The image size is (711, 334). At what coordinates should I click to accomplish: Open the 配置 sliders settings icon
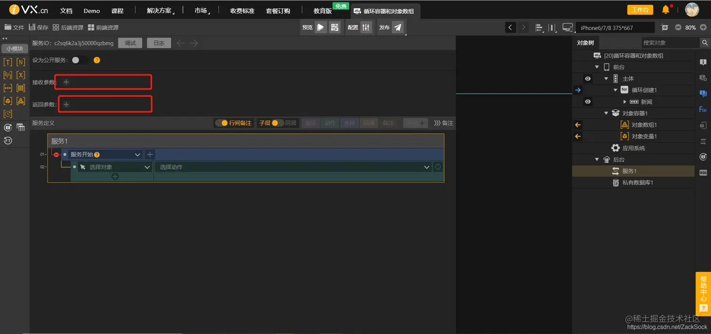click(366, 27)
